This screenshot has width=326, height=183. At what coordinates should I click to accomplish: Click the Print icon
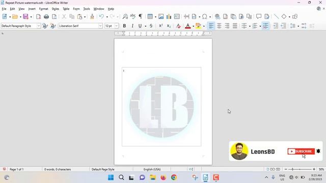46,17
